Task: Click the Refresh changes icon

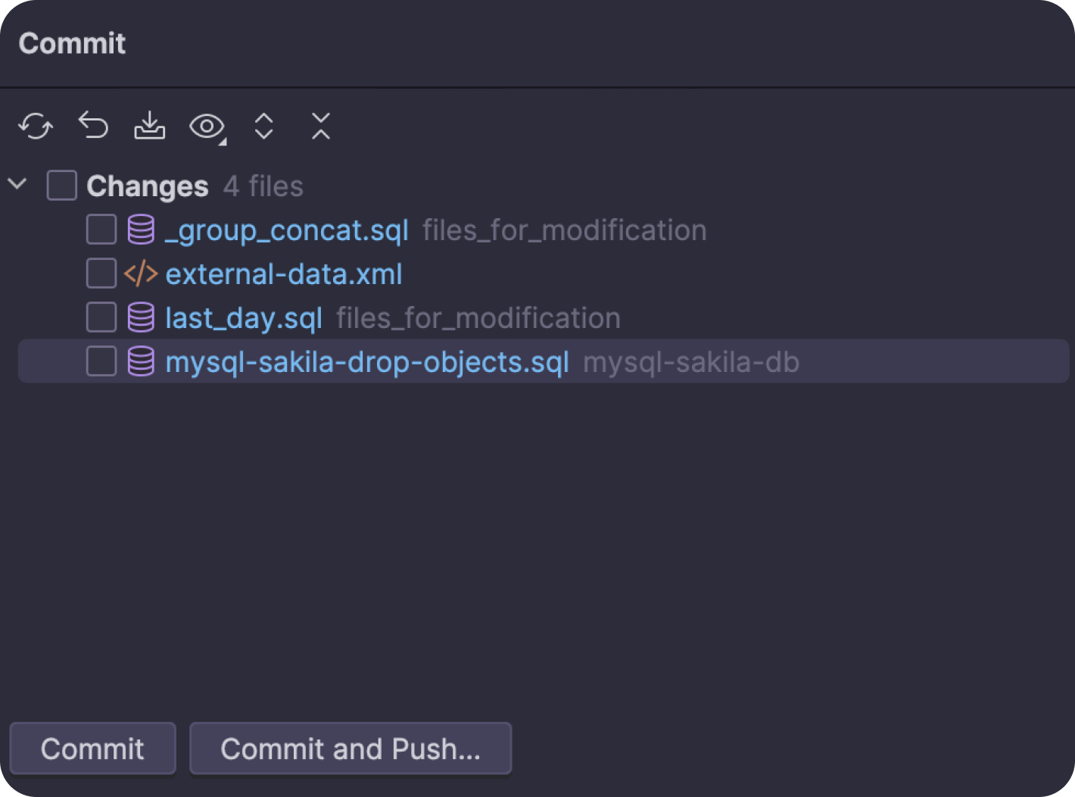Action: pos(35,126)
